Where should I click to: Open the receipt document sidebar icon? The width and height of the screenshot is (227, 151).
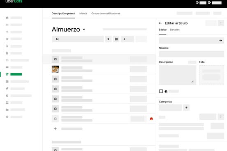point(7,53)
